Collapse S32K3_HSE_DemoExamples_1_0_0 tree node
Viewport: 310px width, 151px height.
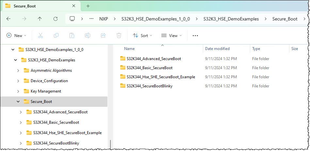coord(13,50)
